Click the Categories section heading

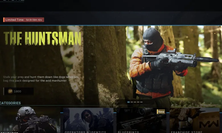(11, 103)
